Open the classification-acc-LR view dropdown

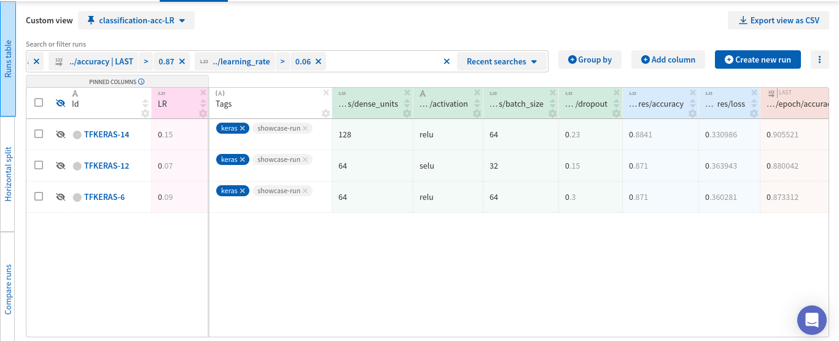pos(136,20)
